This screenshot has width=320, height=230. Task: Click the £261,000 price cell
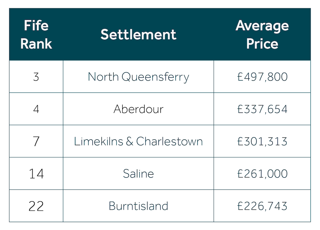[x=262, y=173]
